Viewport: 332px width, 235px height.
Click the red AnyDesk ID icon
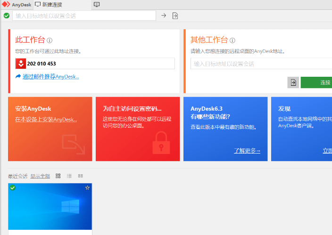(21, 64)
